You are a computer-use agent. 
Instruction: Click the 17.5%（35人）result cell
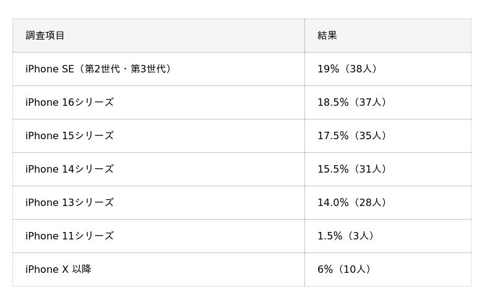coord(352,136)
